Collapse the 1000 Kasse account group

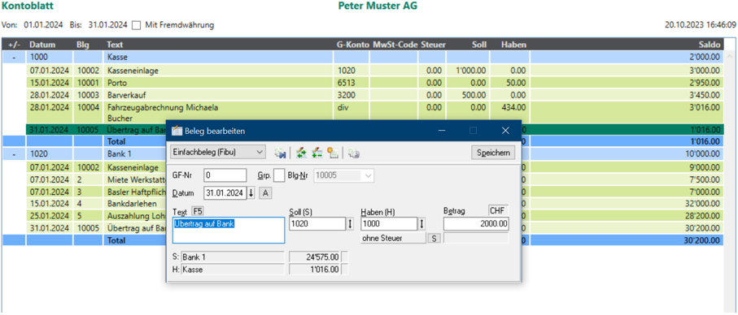(x=14, y=58)
